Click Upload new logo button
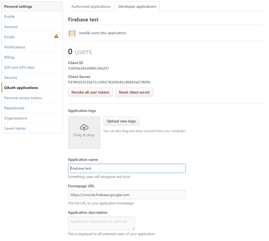This screenshot has height=241, width=269. [121, 121]
